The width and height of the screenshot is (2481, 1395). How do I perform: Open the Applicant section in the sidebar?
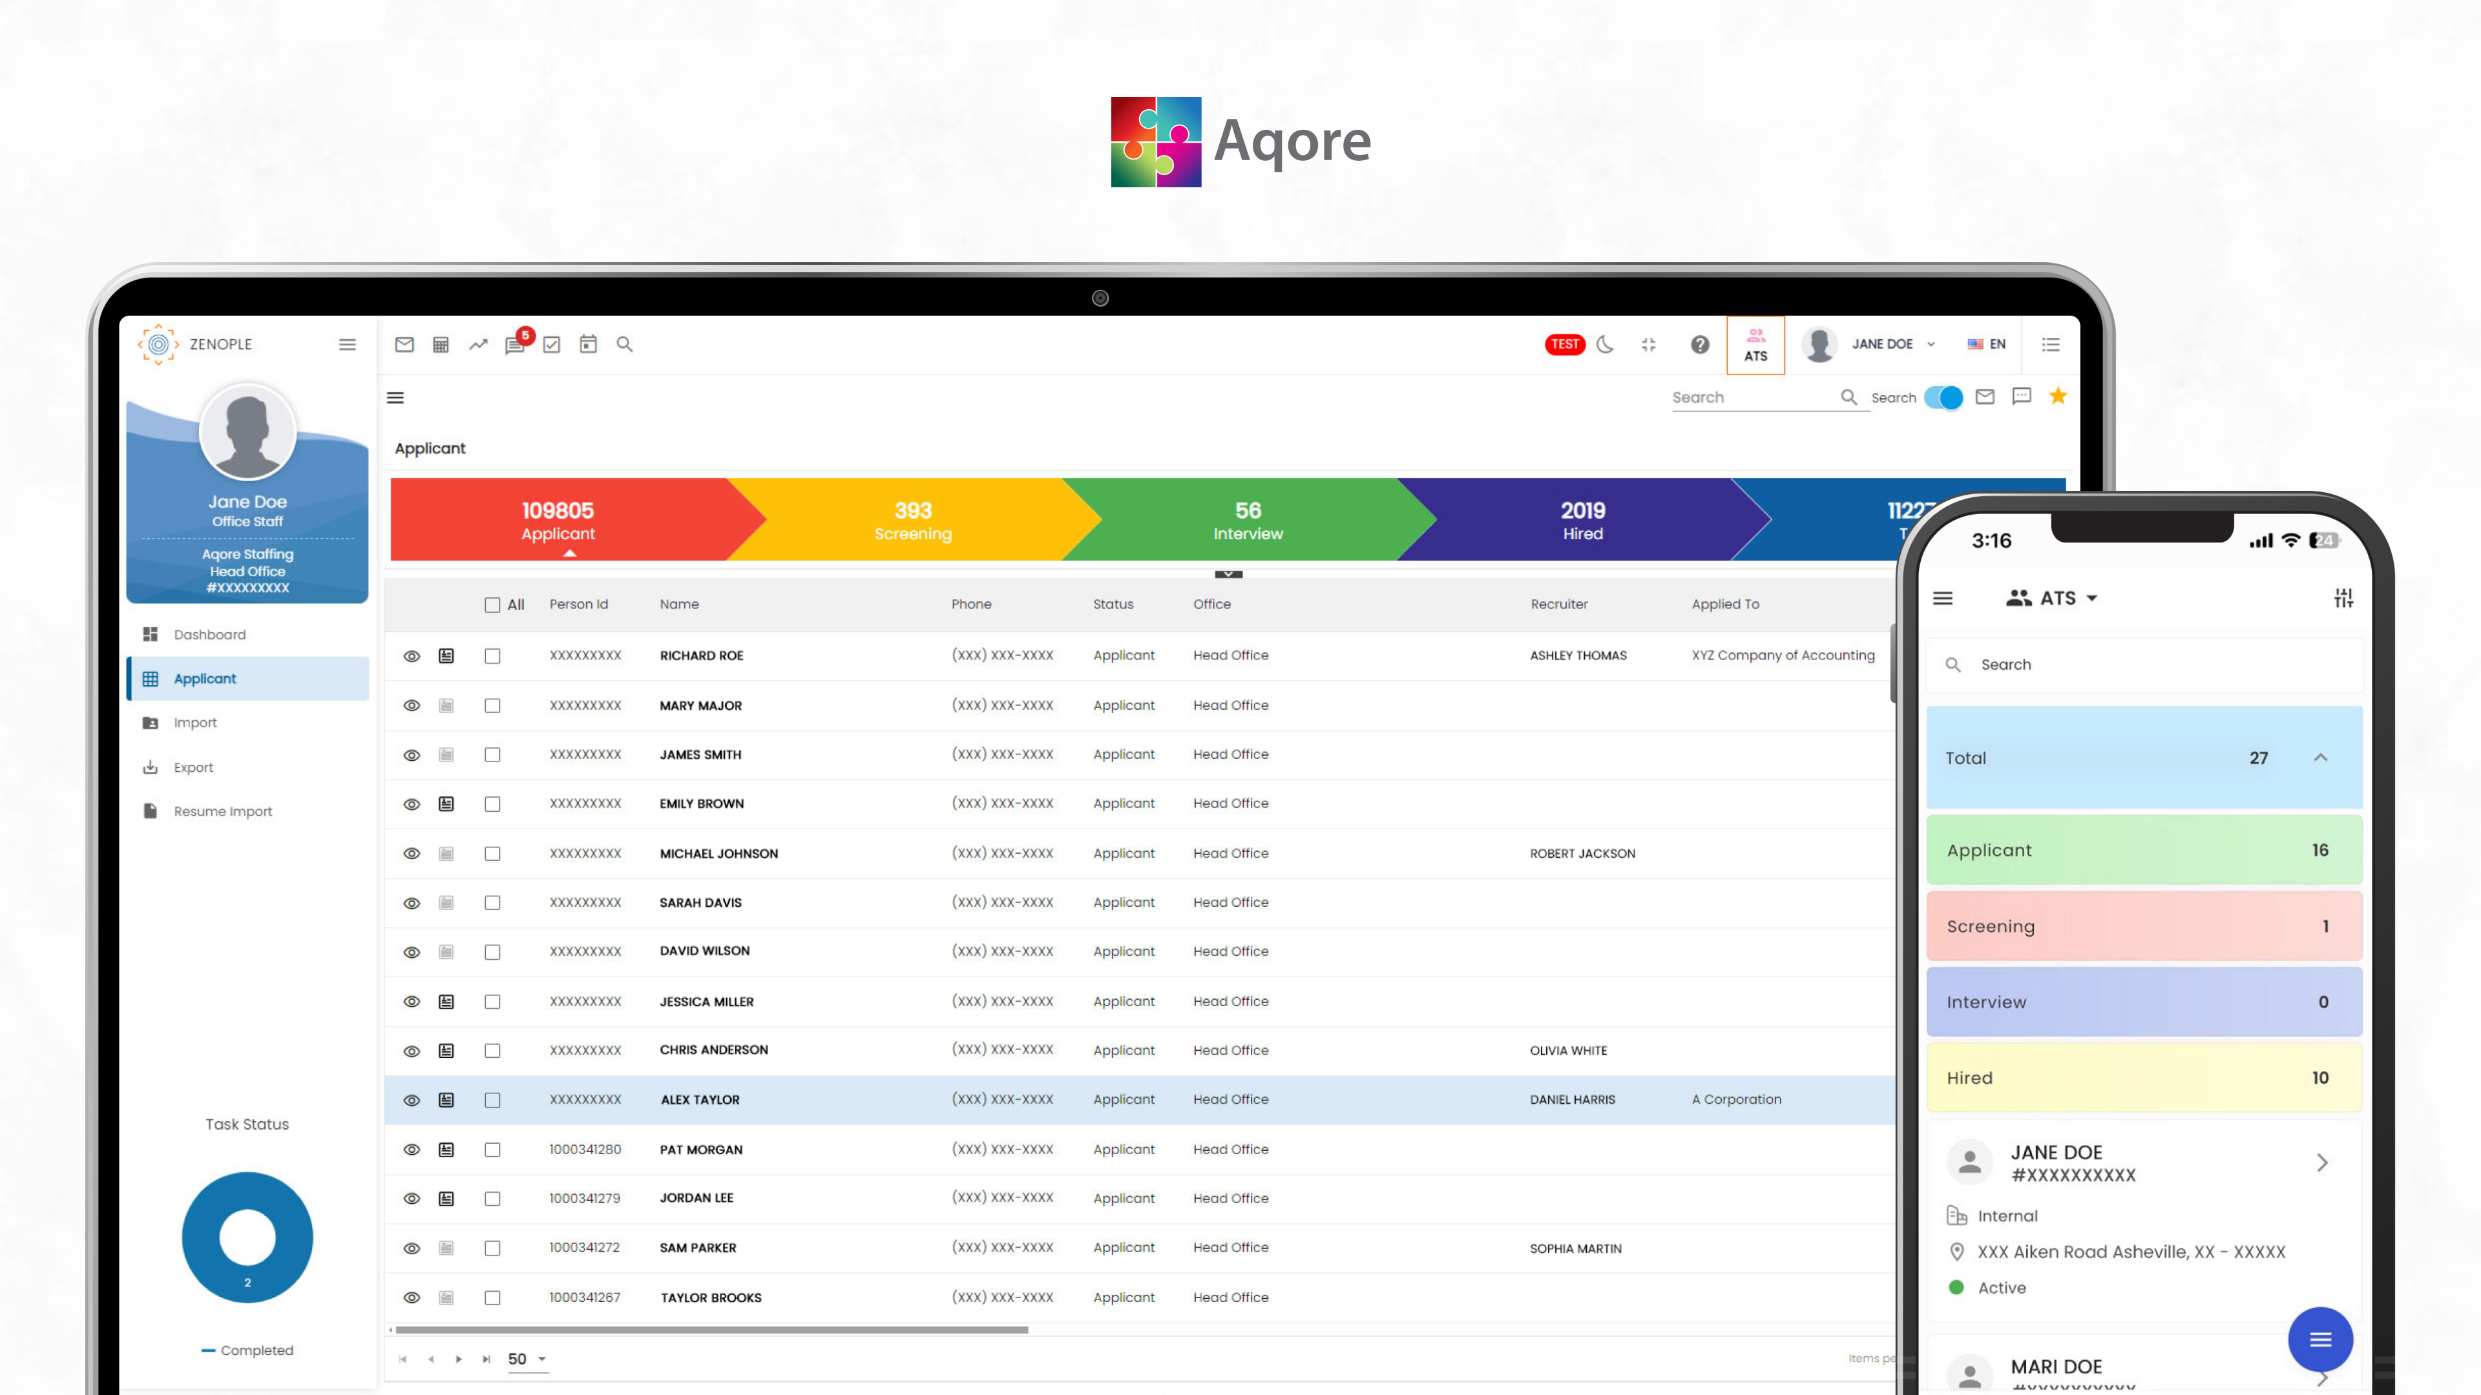204,677
